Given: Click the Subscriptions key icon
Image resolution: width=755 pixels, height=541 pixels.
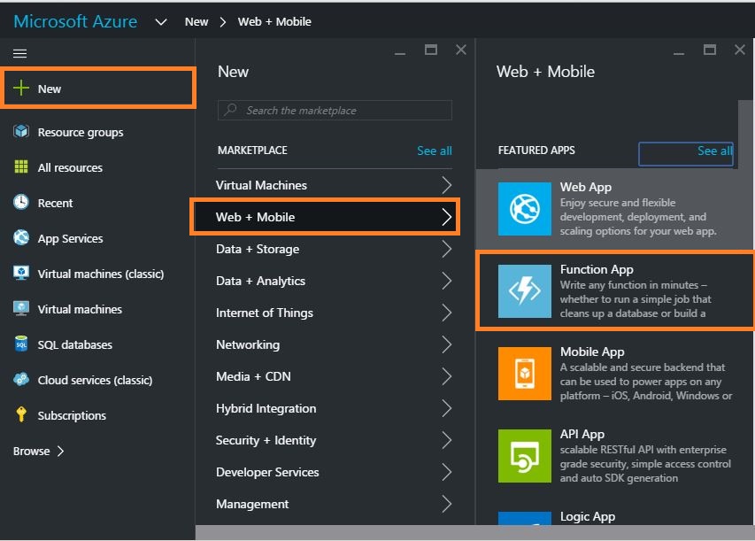Looking at the screenshot, I should [x=21, y=415].
